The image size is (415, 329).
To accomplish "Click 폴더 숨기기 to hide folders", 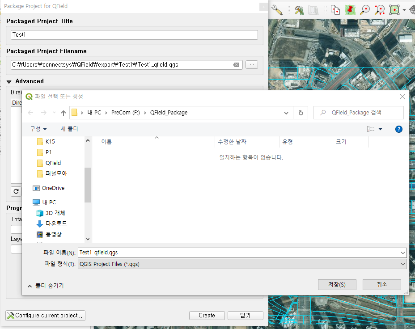I will tap(46, 286).
